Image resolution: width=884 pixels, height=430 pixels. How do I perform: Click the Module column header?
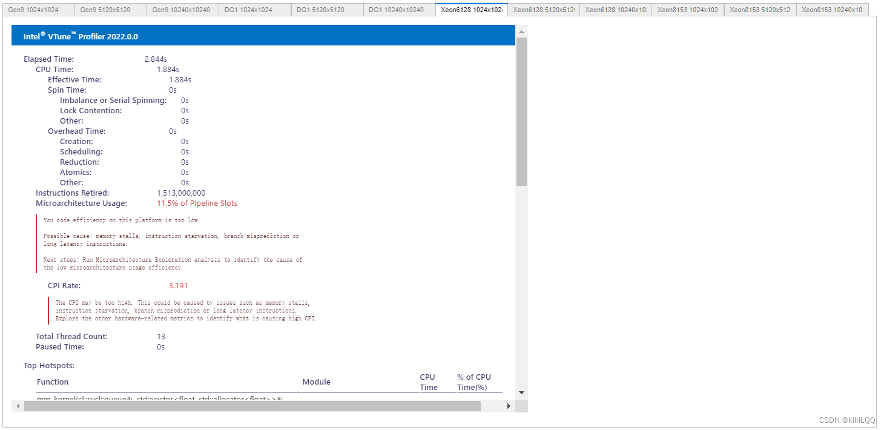(316, 382)
